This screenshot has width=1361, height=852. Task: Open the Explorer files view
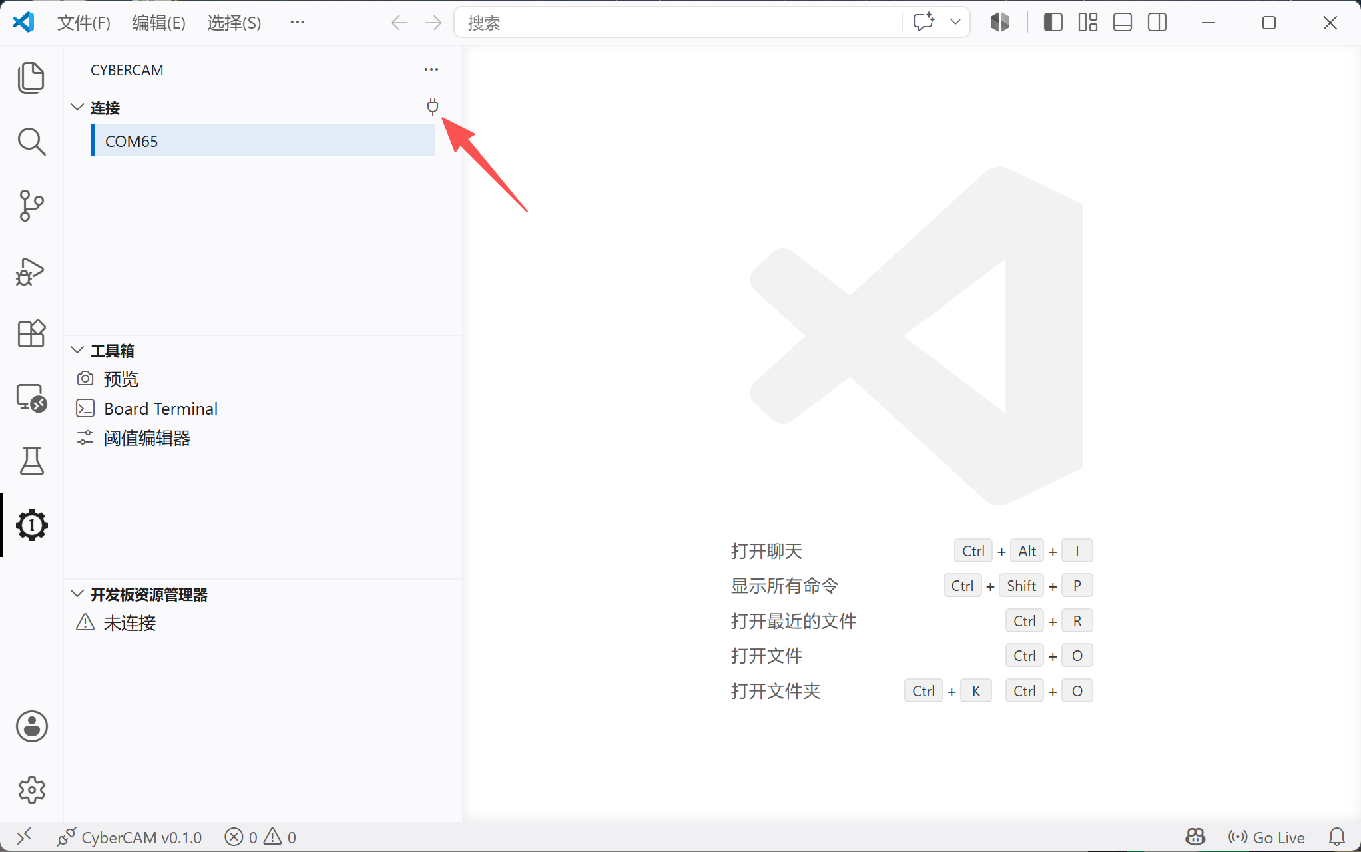31,77
